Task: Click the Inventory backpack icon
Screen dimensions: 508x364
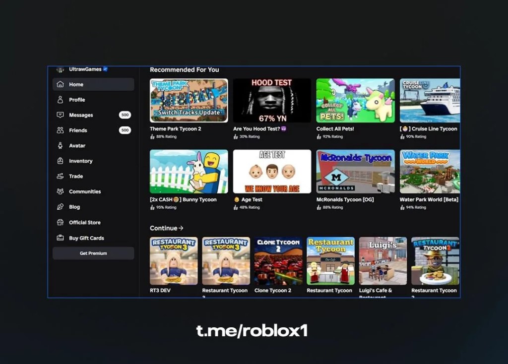Action: [60, 161]
